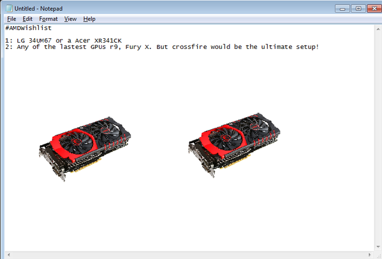
Task: Click the vertical scrollbar down arrow
Action: 378,247
